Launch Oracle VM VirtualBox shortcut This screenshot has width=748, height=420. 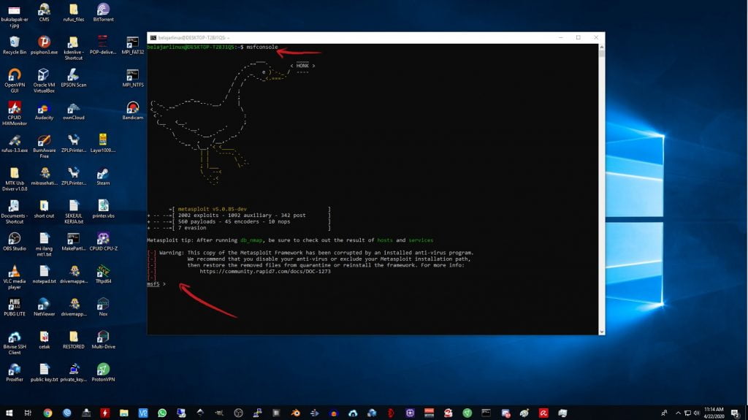click(x=44, y=80)
